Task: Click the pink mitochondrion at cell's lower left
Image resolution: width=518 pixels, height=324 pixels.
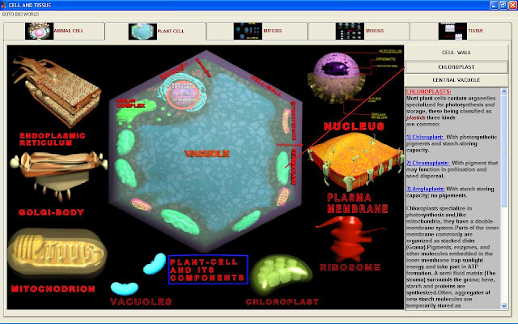Action: (141, 204)
